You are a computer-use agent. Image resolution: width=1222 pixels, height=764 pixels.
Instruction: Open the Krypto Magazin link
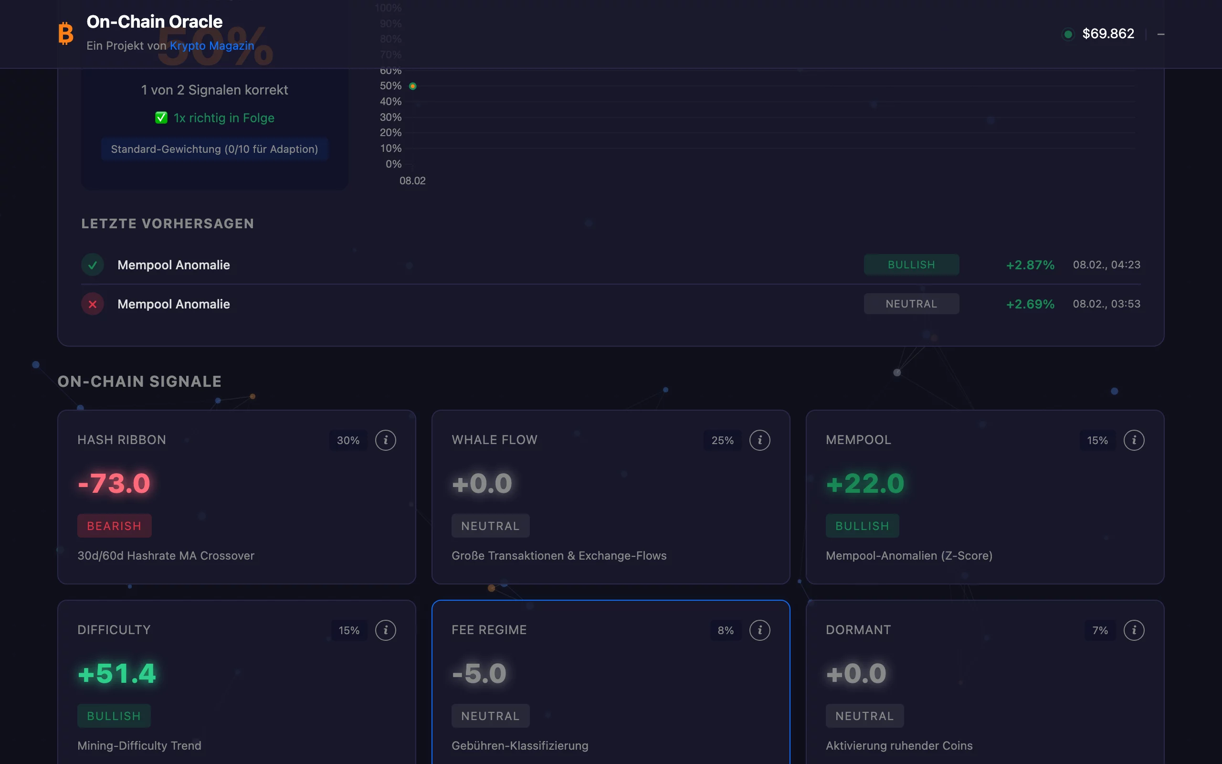[211, 45]
